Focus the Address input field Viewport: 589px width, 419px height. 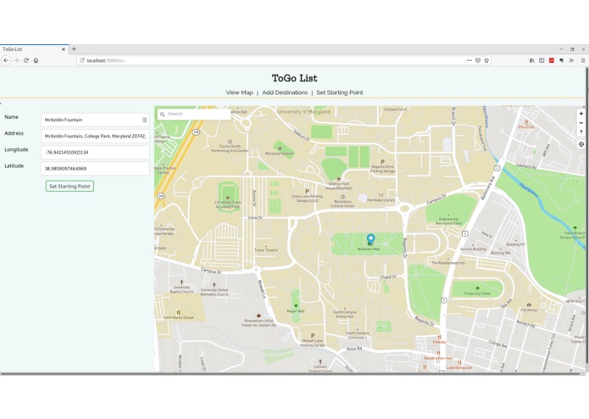pyautogui.click(x=95, y=136)
